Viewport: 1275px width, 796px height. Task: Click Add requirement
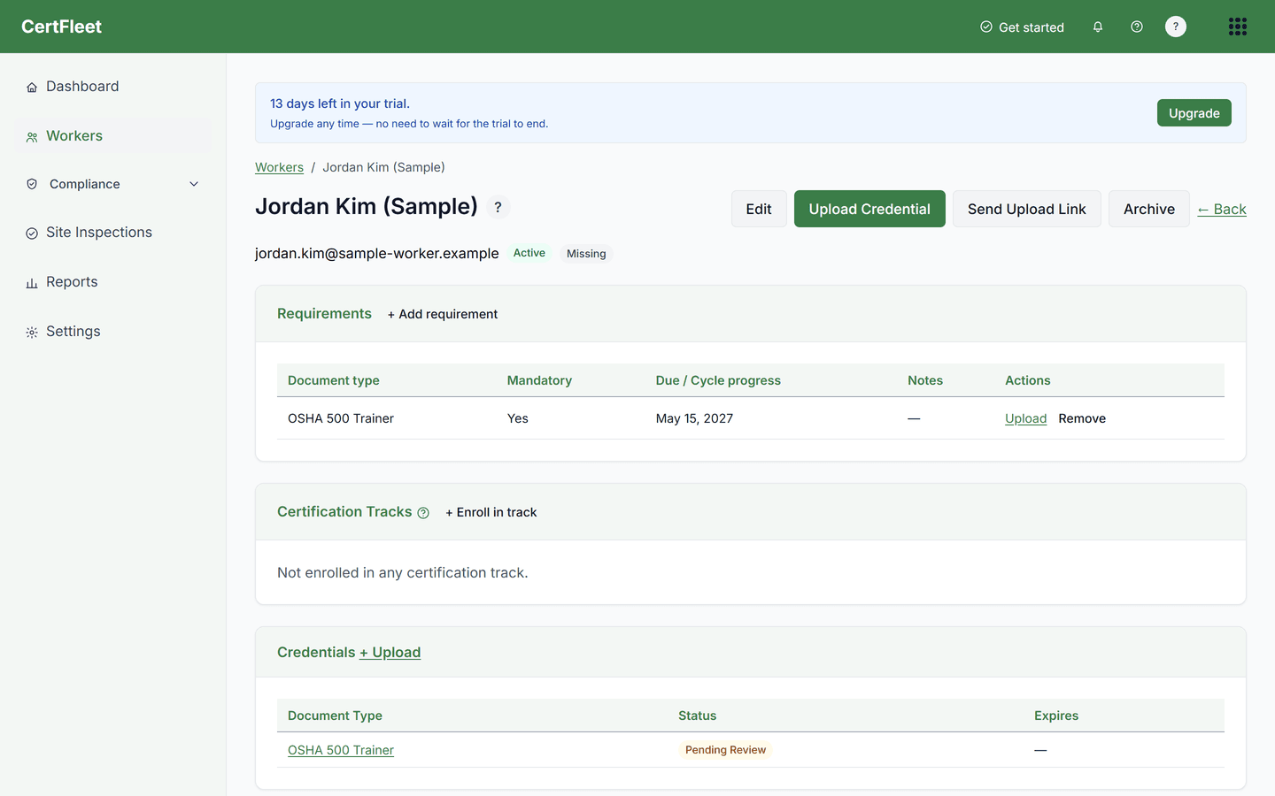pyautogui.click(x=443, y=314)
